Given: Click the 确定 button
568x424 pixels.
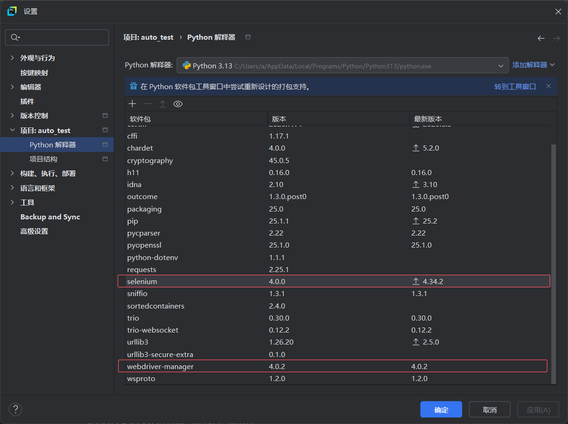Looking at the screenshot, I should pos(441,410).
